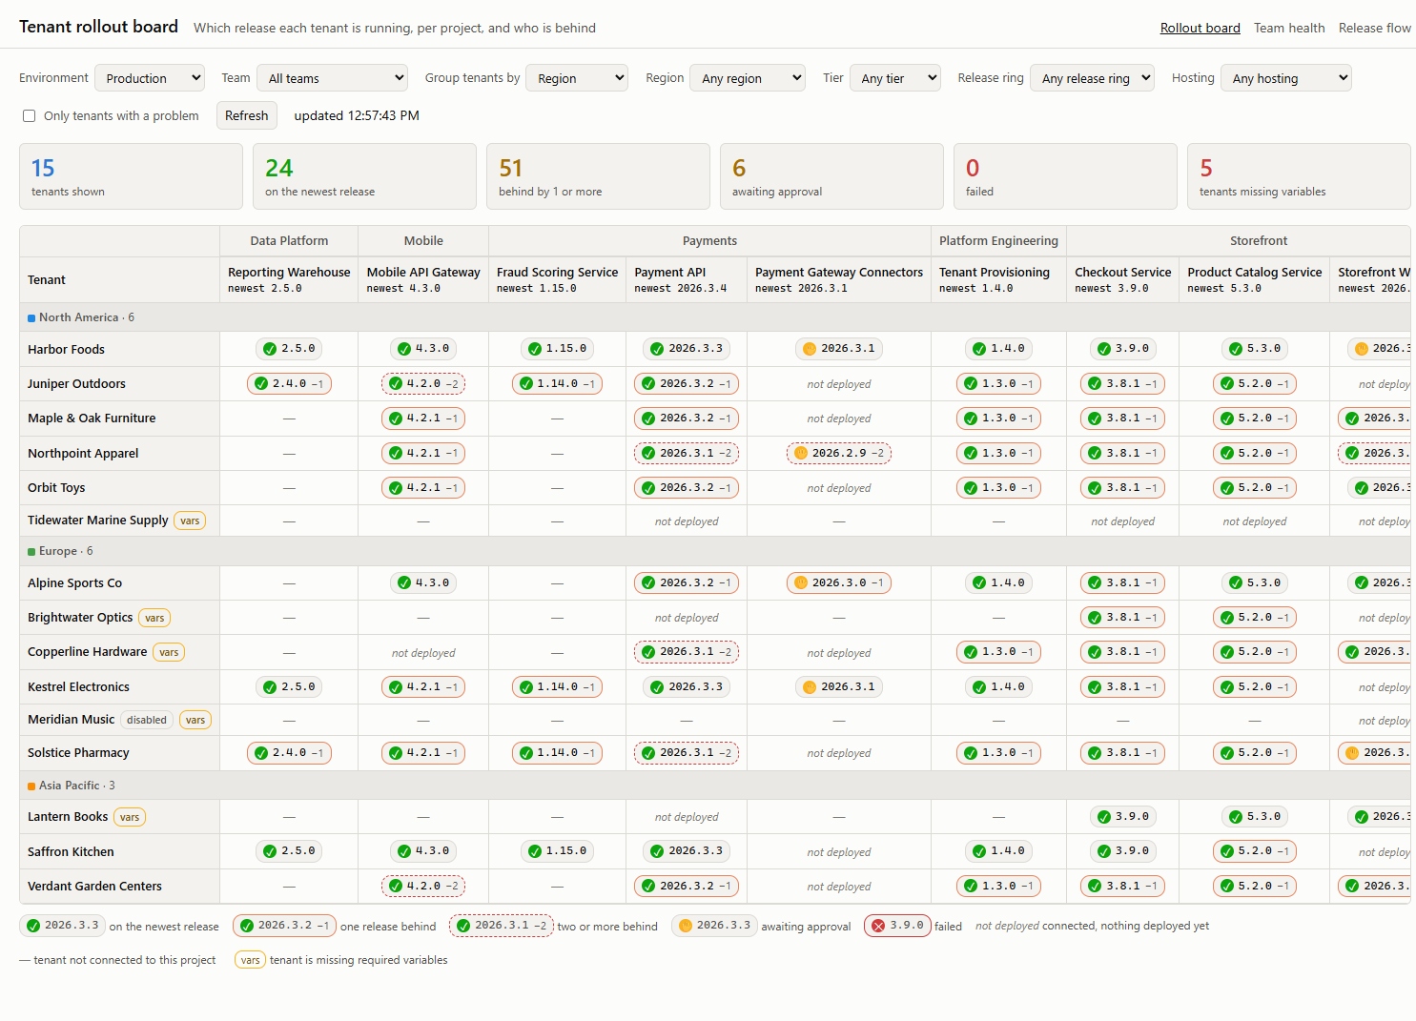Open the Region filter dropdown
This screenshot has height=1021, width=1416.
[x=748, y=78]
